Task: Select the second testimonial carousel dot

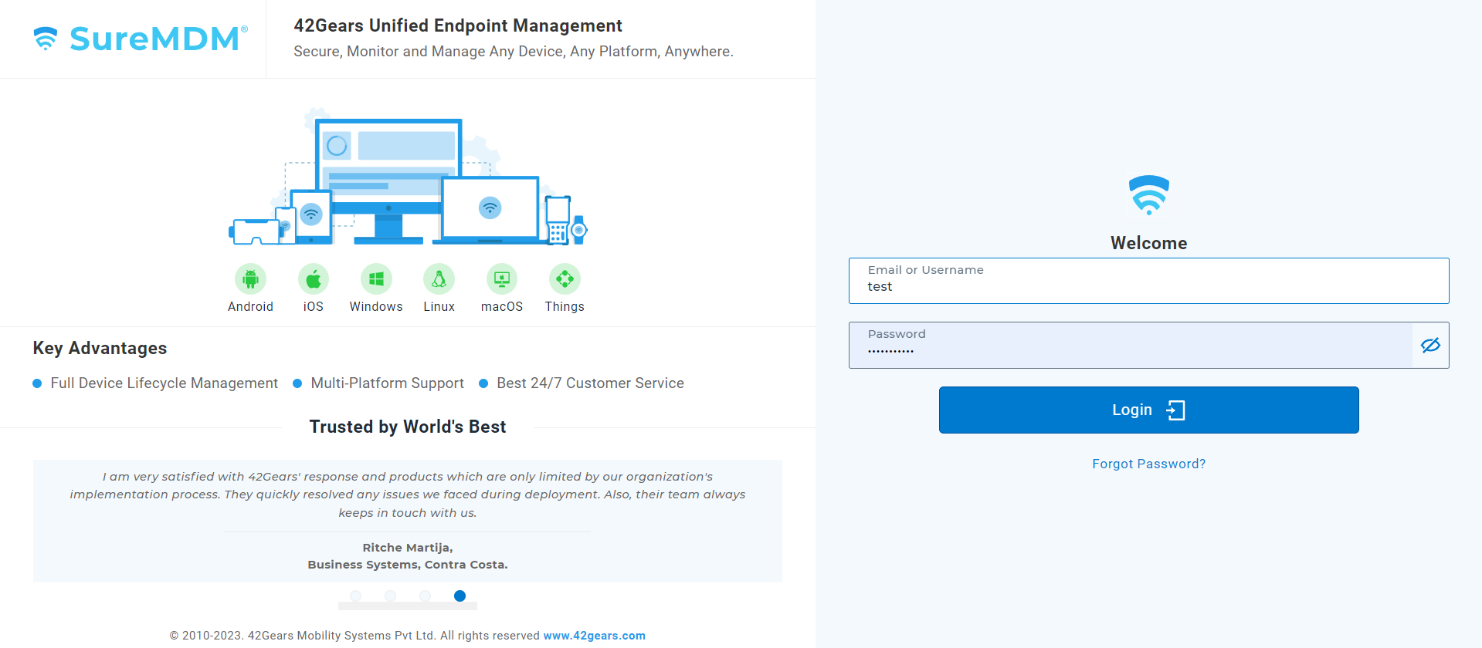Action: click(x=390, y=596)
